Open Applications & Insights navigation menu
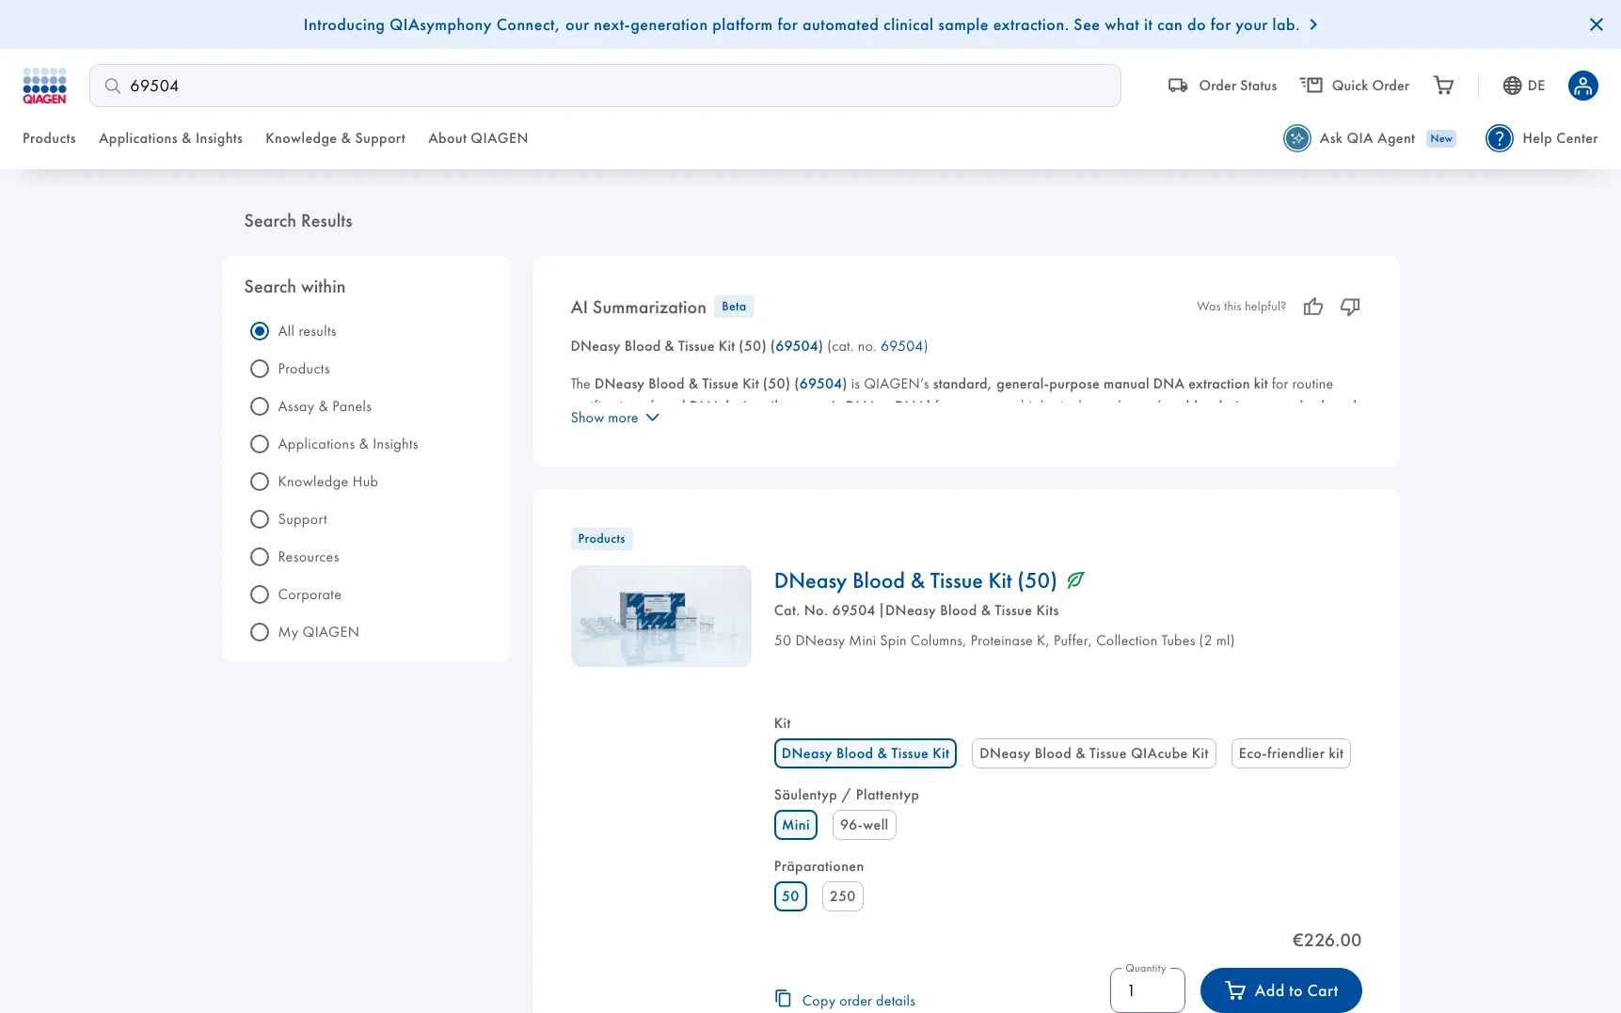Image resolution: width=1621 pixels, height=1013 pixels. [170, 138]
